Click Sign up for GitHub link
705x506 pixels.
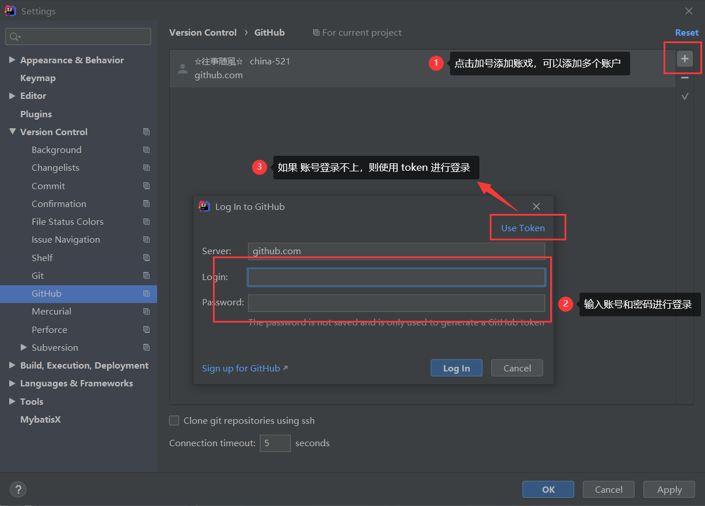click(x=245, y=368)
